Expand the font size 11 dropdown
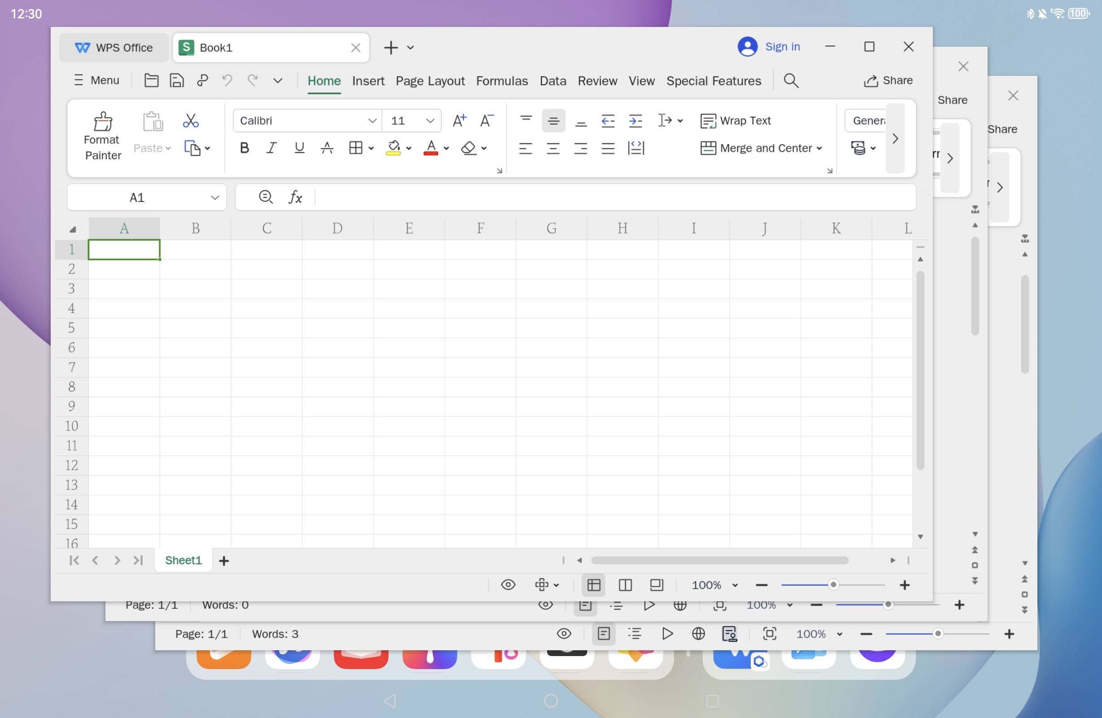Screen dimensions: 1102x718 pyautogui.click(x=429, y=120)
